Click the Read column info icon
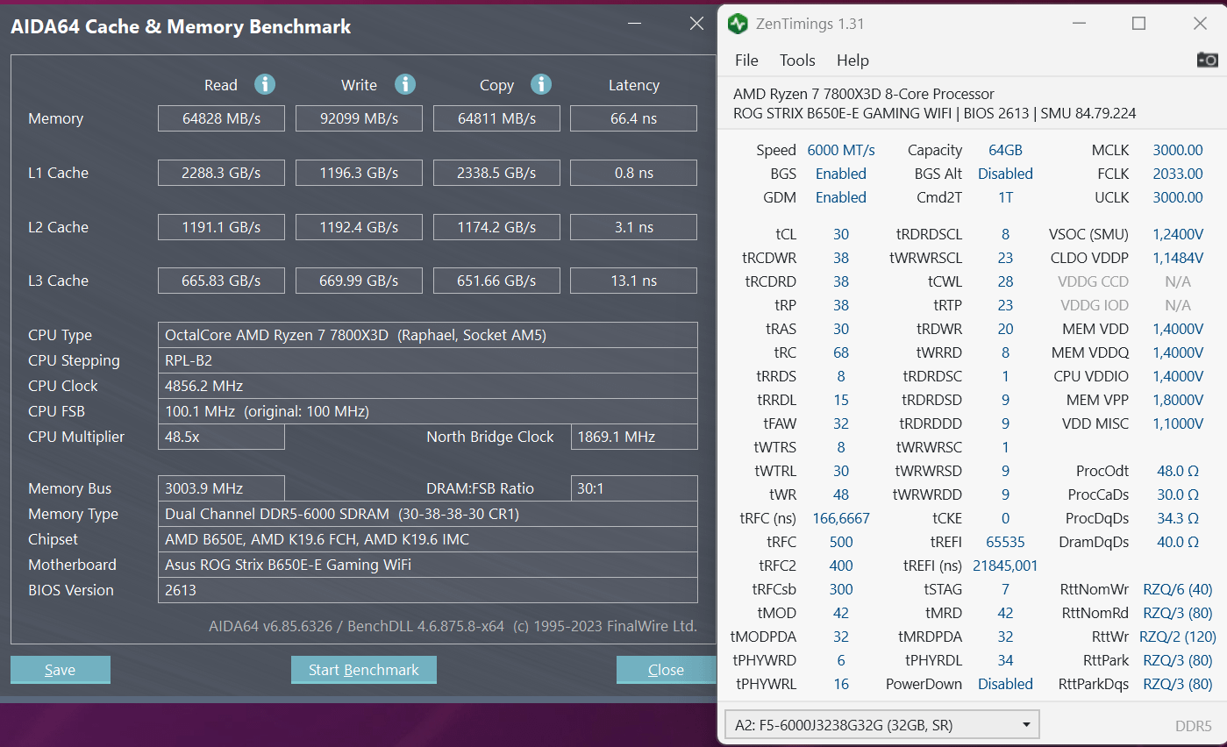The image size is (1227, 747). pos(265,84)
